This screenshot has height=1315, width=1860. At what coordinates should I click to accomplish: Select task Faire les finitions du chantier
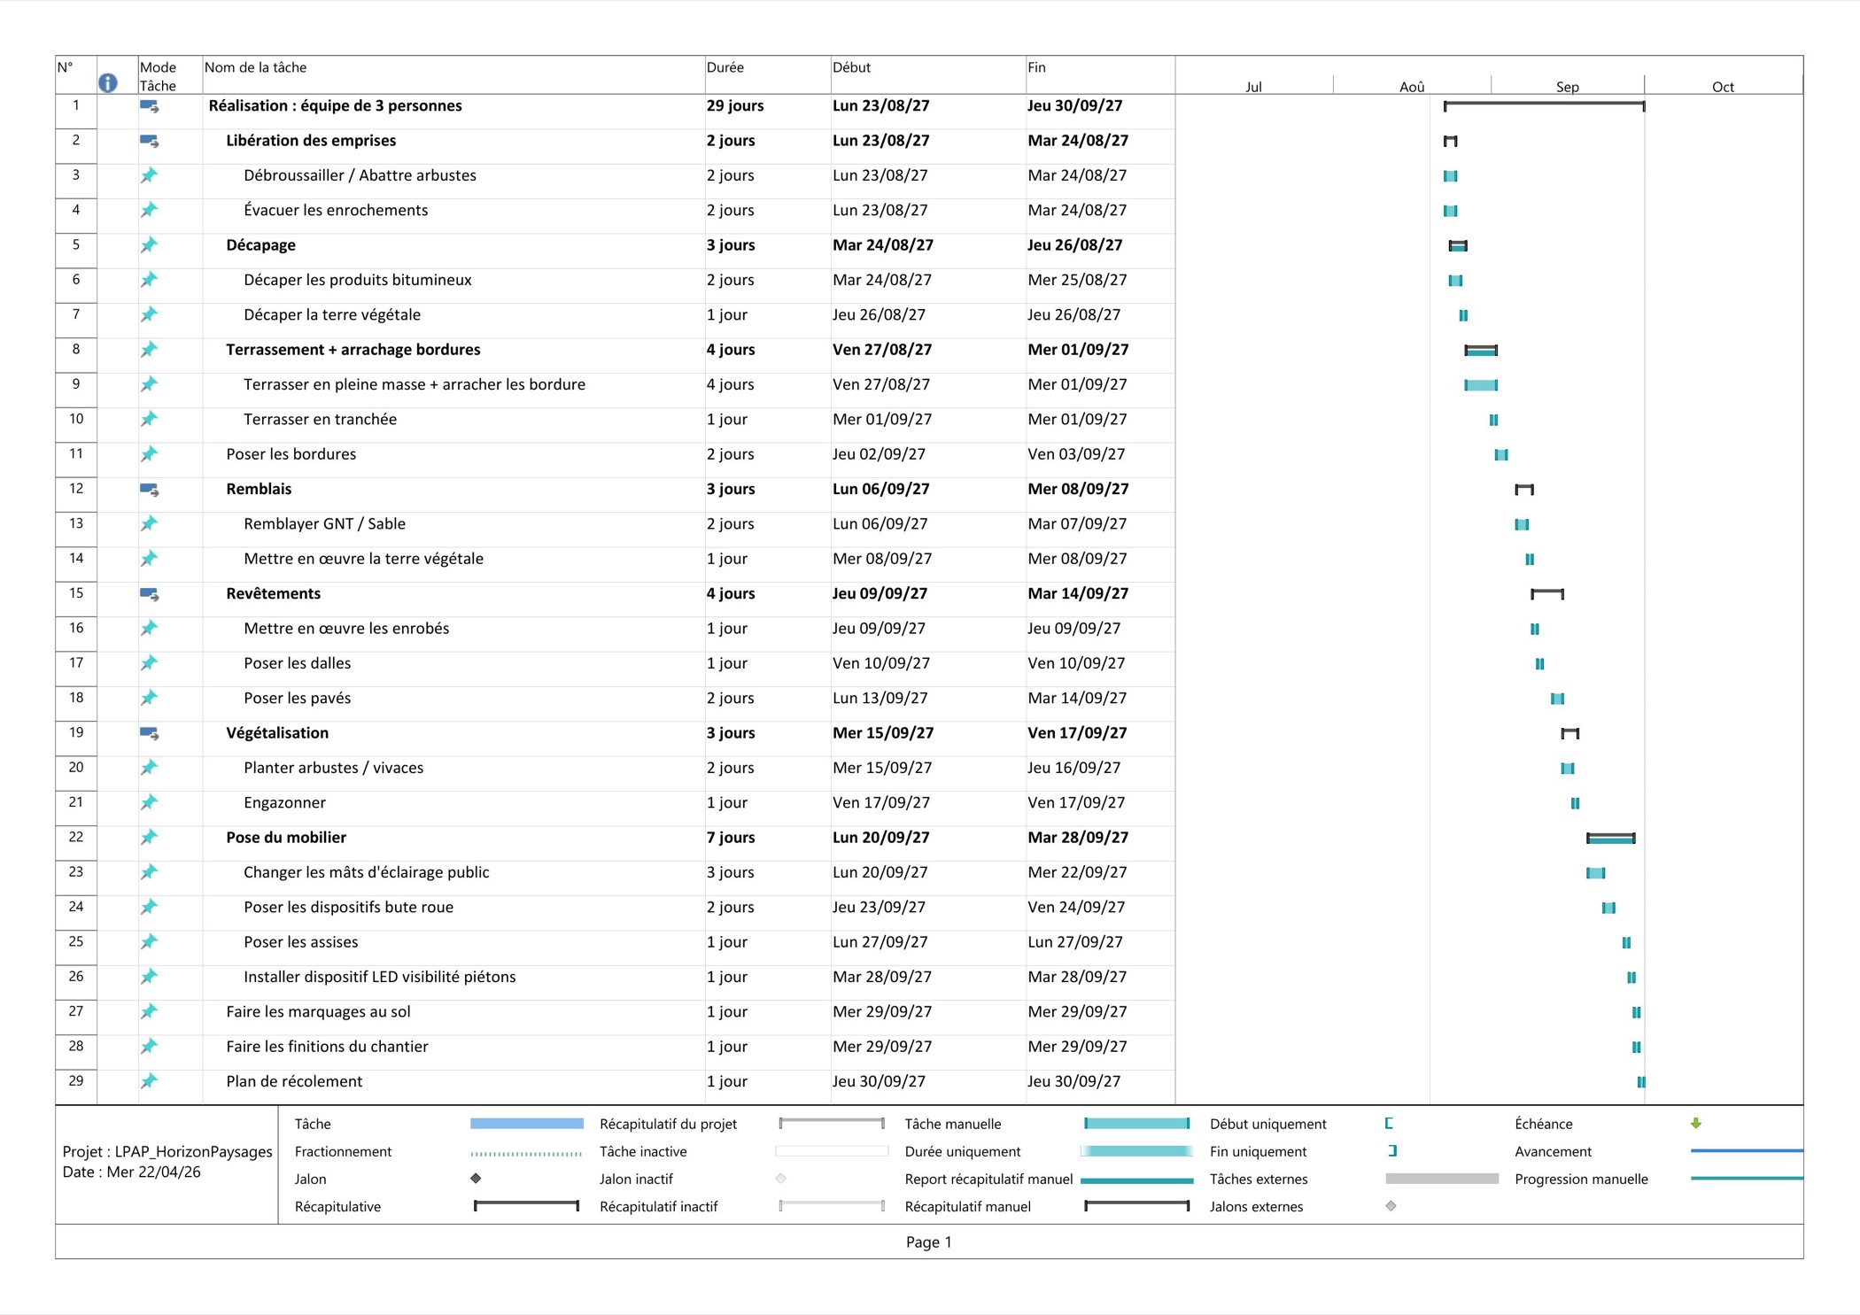(x=327, y=1047)
